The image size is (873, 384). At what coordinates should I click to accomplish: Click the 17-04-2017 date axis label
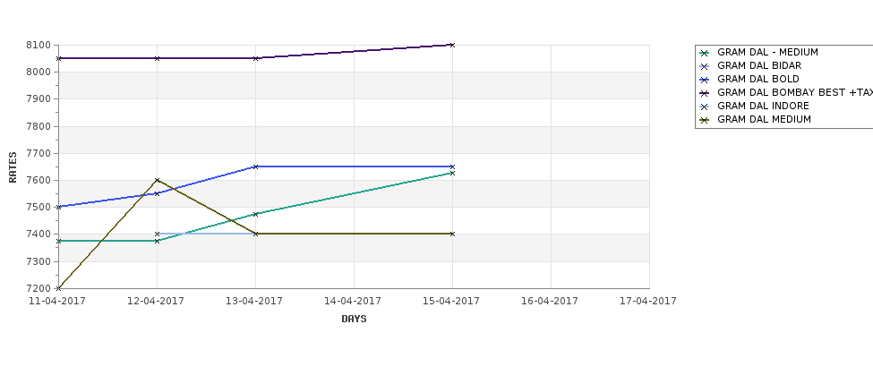tap(648, 301)
